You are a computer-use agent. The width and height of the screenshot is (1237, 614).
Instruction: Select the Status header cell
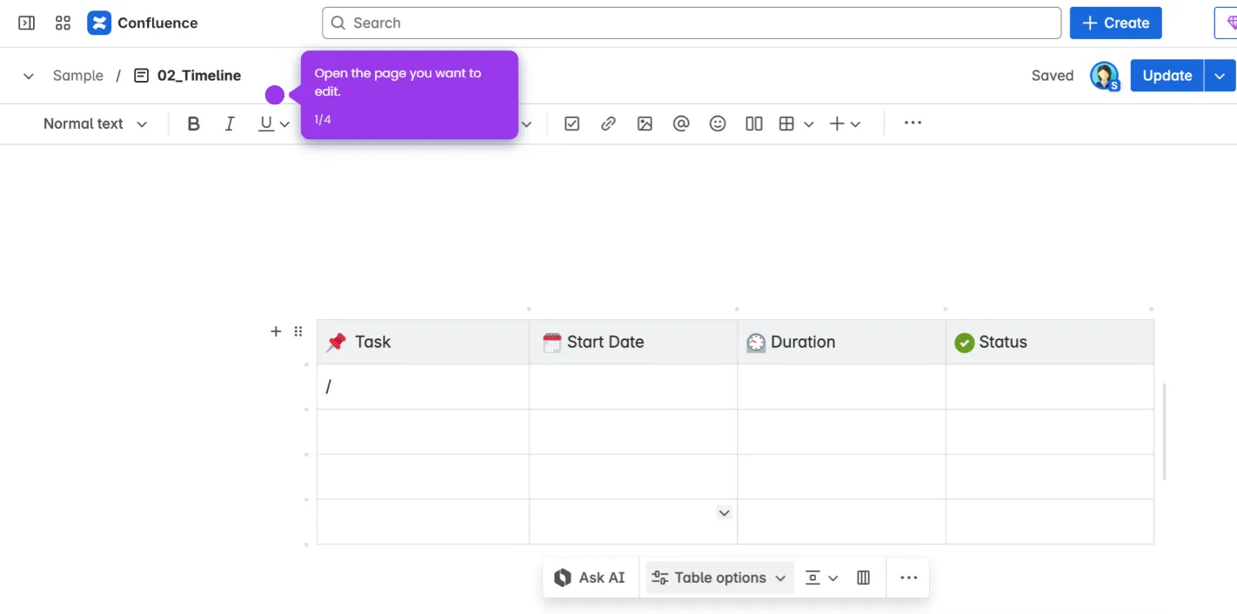click(1050, 342)
